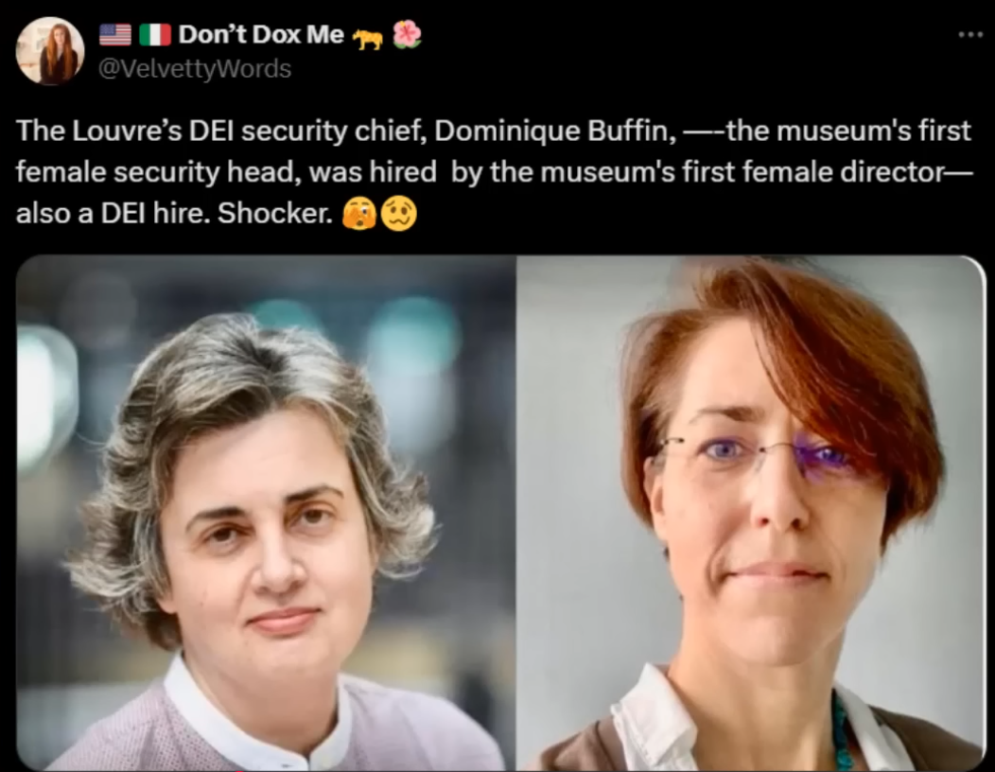Click the pink flower emoji beside the name
The width and height of the screenshot is (995, 772).
[407, 34]
